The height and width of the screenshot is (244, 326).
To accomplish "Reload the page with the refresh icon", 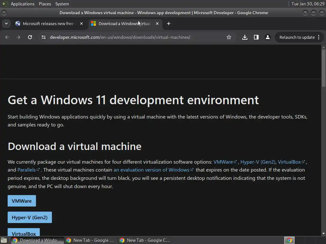I will point(30,37).
